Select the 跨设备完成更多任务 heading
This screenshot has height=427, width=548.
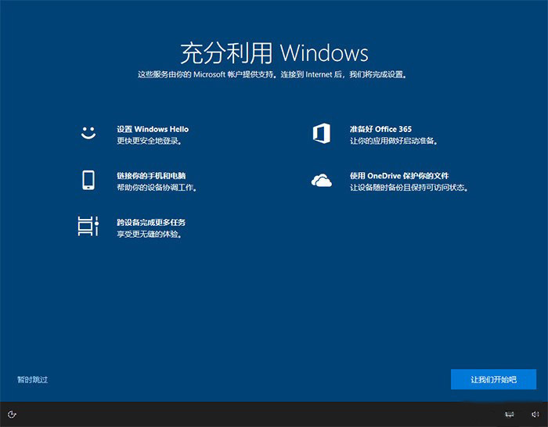(151, 223)
